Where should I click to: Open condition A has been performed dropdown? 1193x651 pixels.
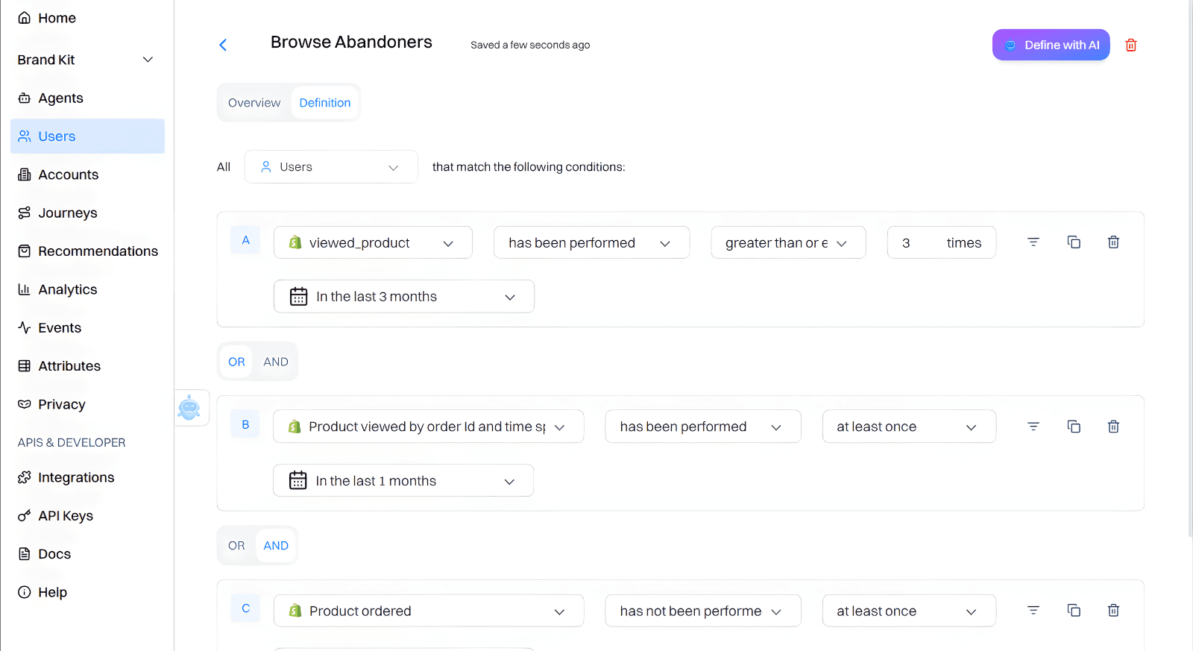(591, 242)
